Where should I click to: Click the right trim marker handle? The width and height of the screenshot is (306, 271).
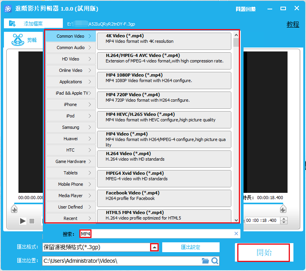point(283,209)
